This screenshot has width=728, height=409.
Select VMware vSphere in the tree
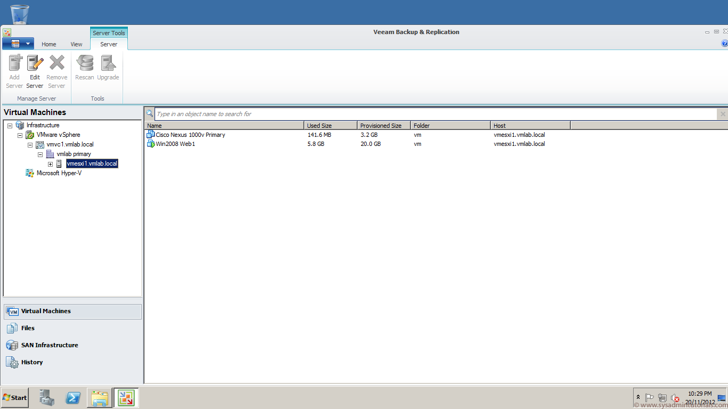tap(59, 135)
